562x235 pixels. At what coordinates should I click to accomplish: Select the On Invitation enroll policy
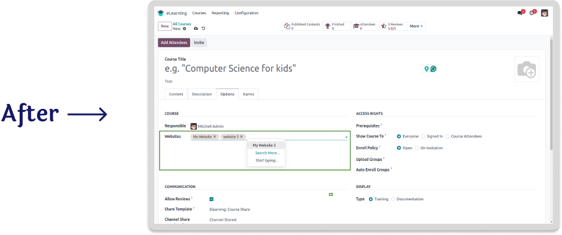click(417, 148)
